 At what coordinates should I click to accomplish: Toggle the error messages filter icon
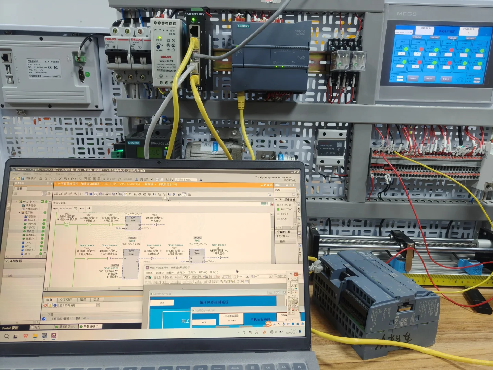[45, 305]
